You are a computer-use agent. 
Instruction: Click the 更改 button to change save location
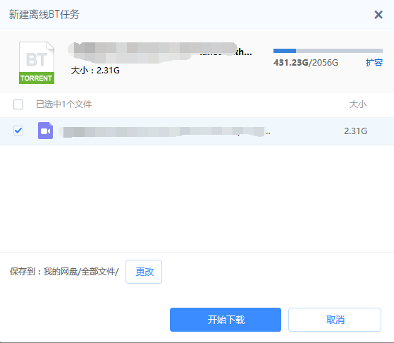pos(144,272)
